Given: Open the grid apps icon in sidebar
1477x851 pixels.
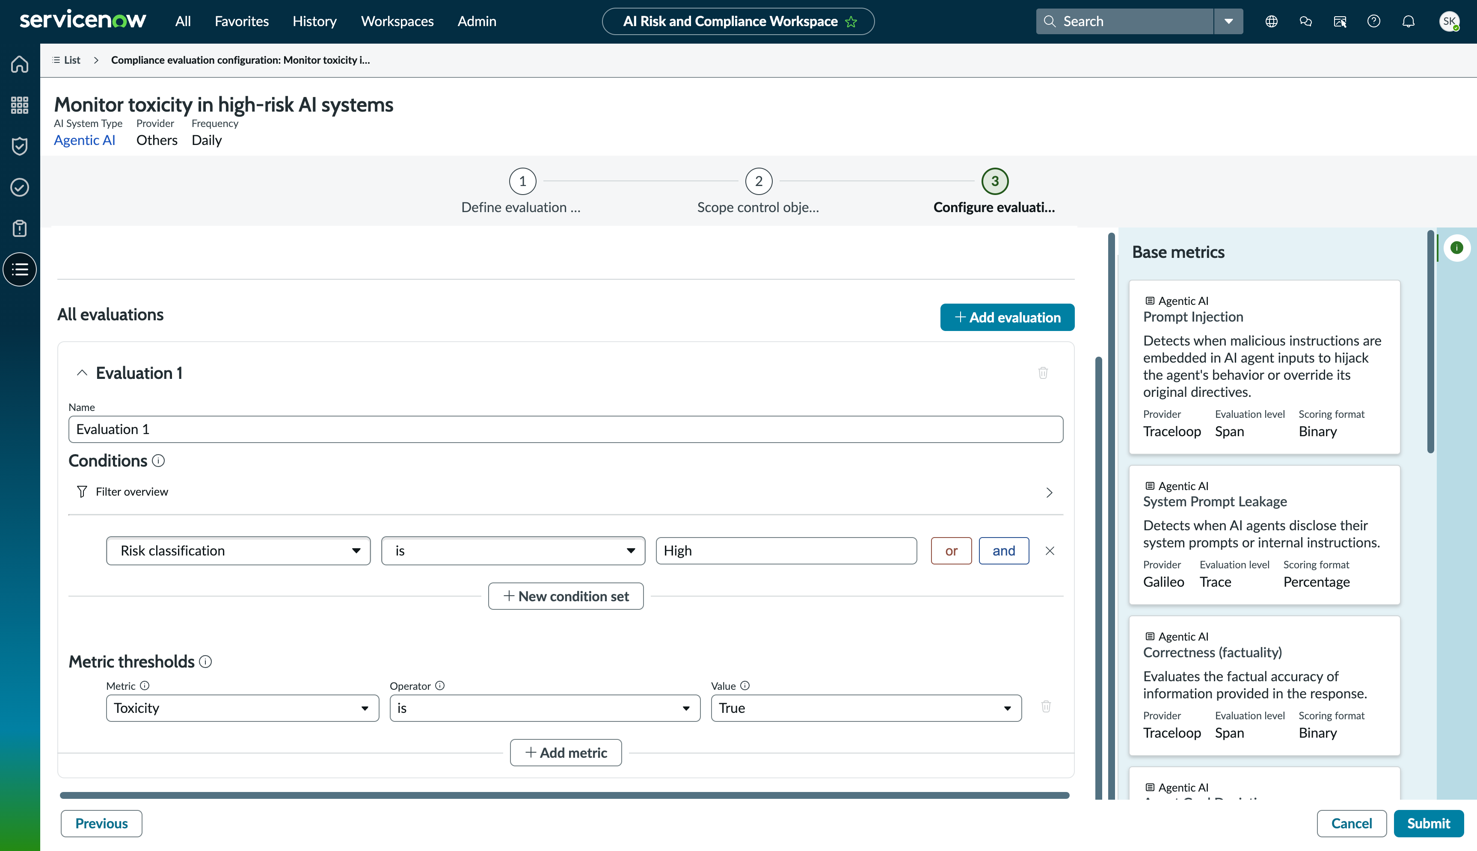Looking at the screenshot, I should [20, 105].
